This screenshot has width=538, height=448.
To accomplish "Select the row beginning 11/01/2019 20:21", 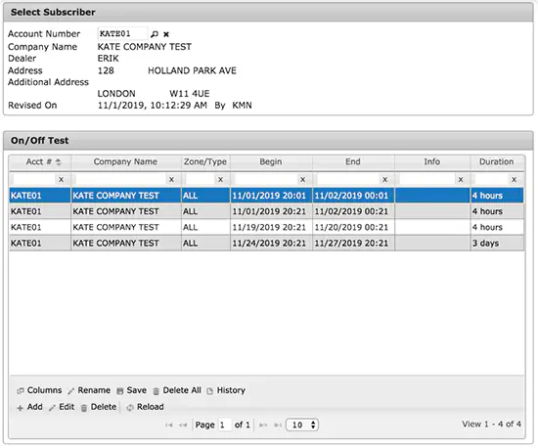I will [x=267, y=211].
